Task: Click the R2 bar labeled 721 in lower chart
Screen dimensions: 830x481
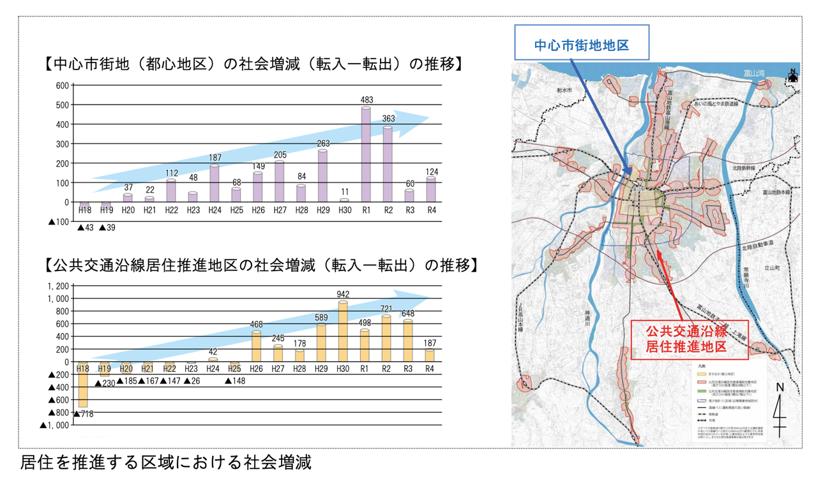Action: click(386, 339)
